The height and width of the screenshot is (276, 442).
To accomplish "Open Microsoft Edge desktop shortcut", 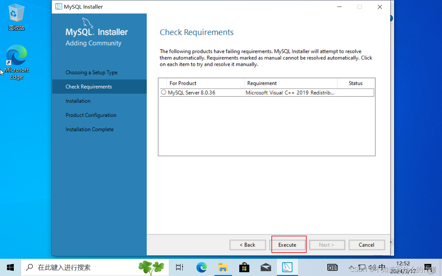I will coord(16,62).
